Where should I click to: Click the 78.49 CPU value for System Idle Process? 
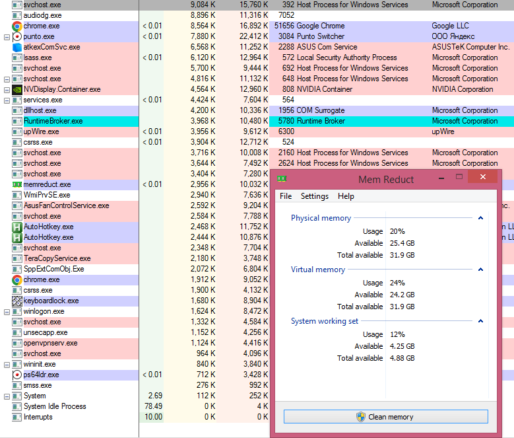[153, 406]
